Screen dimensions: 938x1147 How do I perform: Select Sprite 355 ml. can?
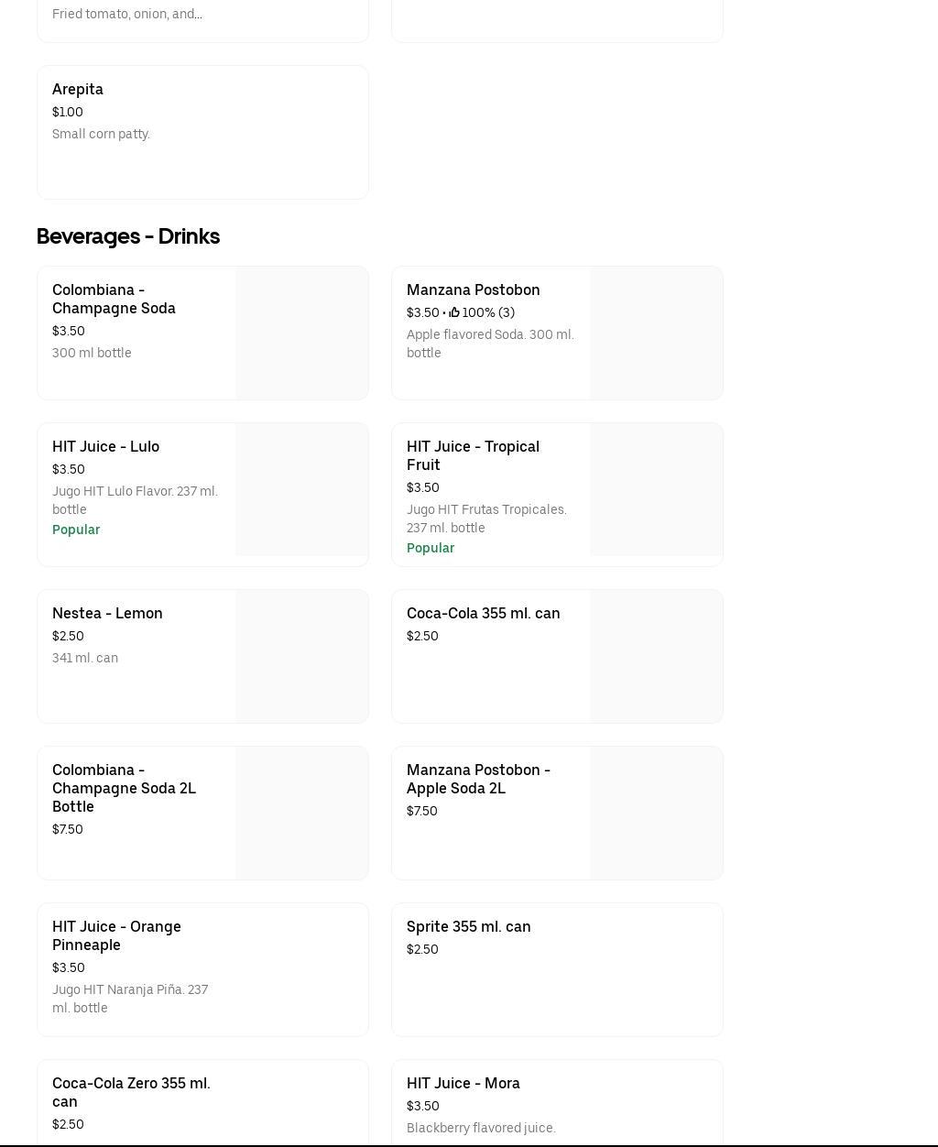pyautogui.click(x=468, y=926)
